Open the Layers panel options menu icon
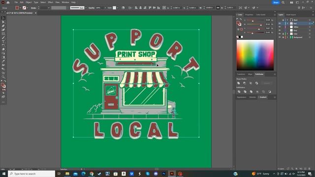This screenshot has height=177, width=315. [x=313, y=15]
